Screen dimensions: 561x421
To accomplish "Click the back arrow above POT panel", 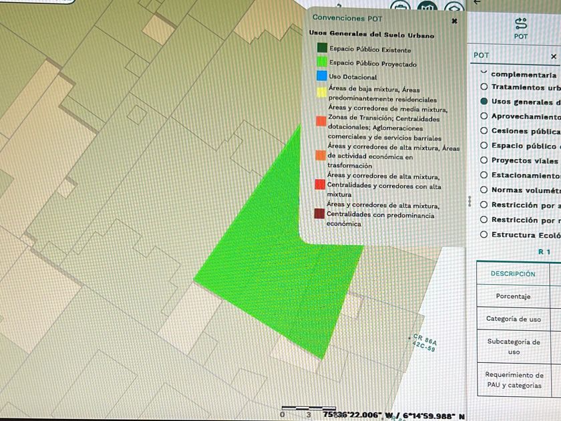I will (477, 3).
